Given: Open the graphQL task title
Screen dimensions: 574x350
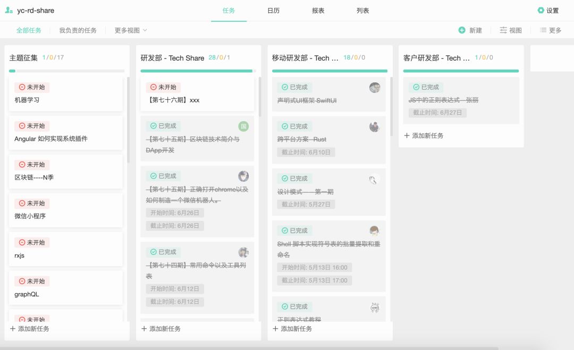Looking at the screenshot, I should tap(27, 294).
